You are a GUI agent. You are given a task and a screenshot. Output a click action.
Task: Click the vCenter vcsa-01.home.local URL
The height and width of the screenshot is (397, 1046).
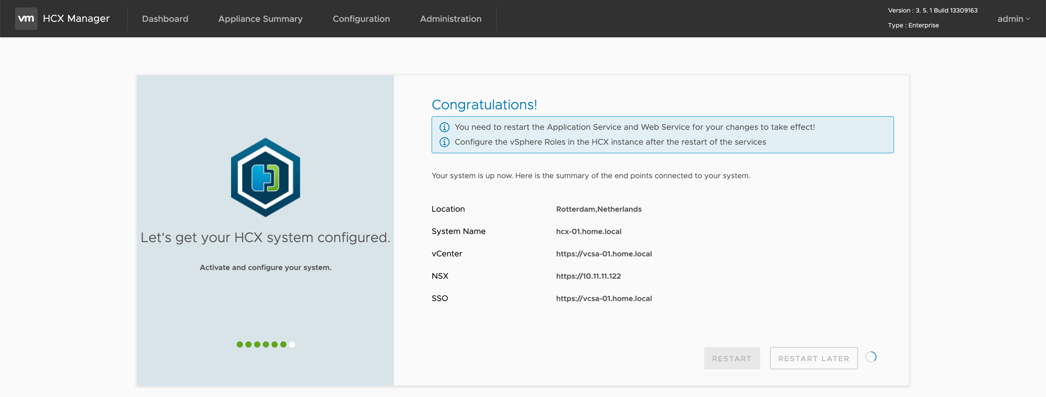click(x=604, y=254)
